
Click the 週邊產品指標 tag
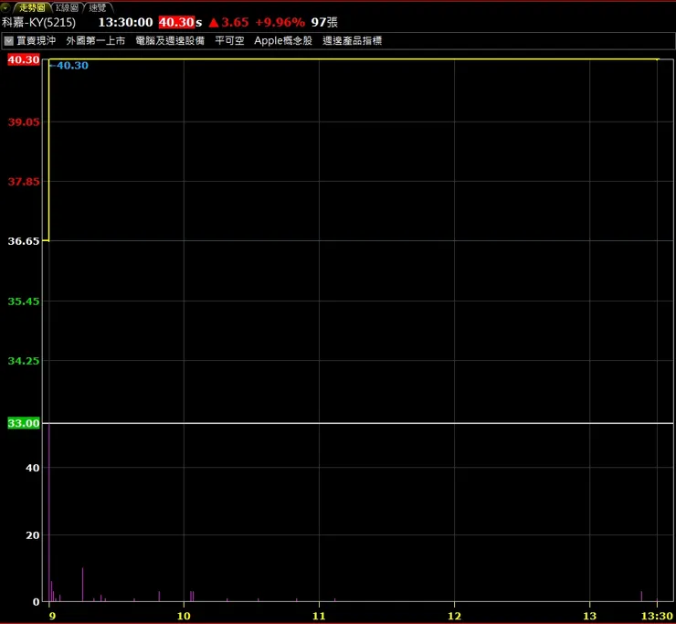[x=353, y=41]
